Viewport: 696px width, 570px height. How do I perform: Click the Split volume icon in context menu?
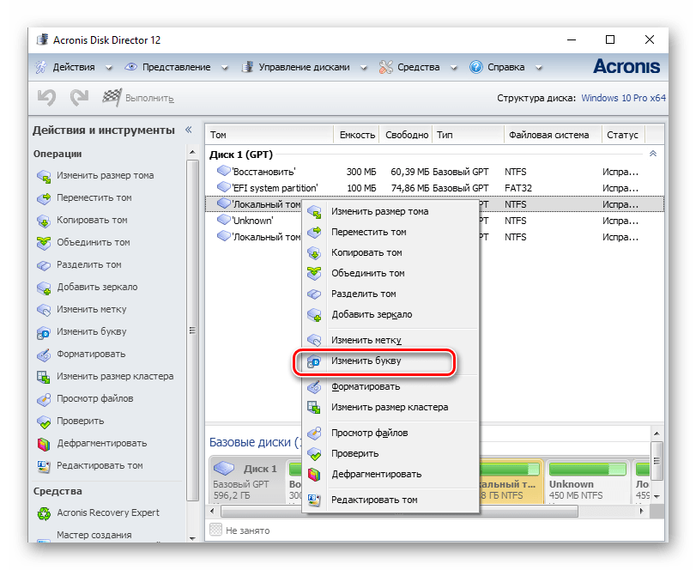315,294
